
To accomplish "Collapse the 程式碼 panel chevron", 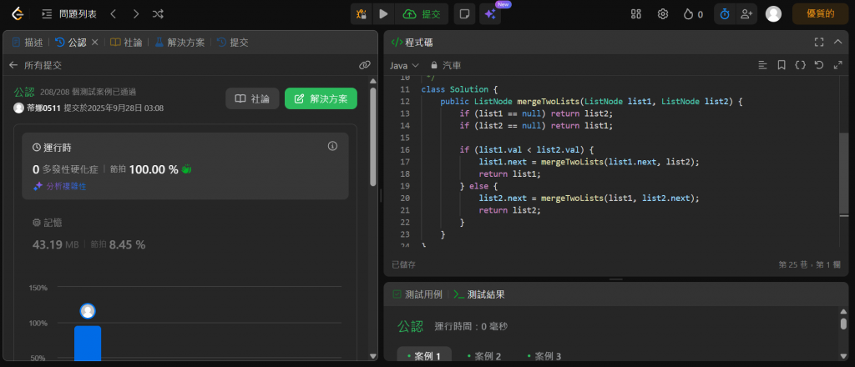I will [838, 43].
